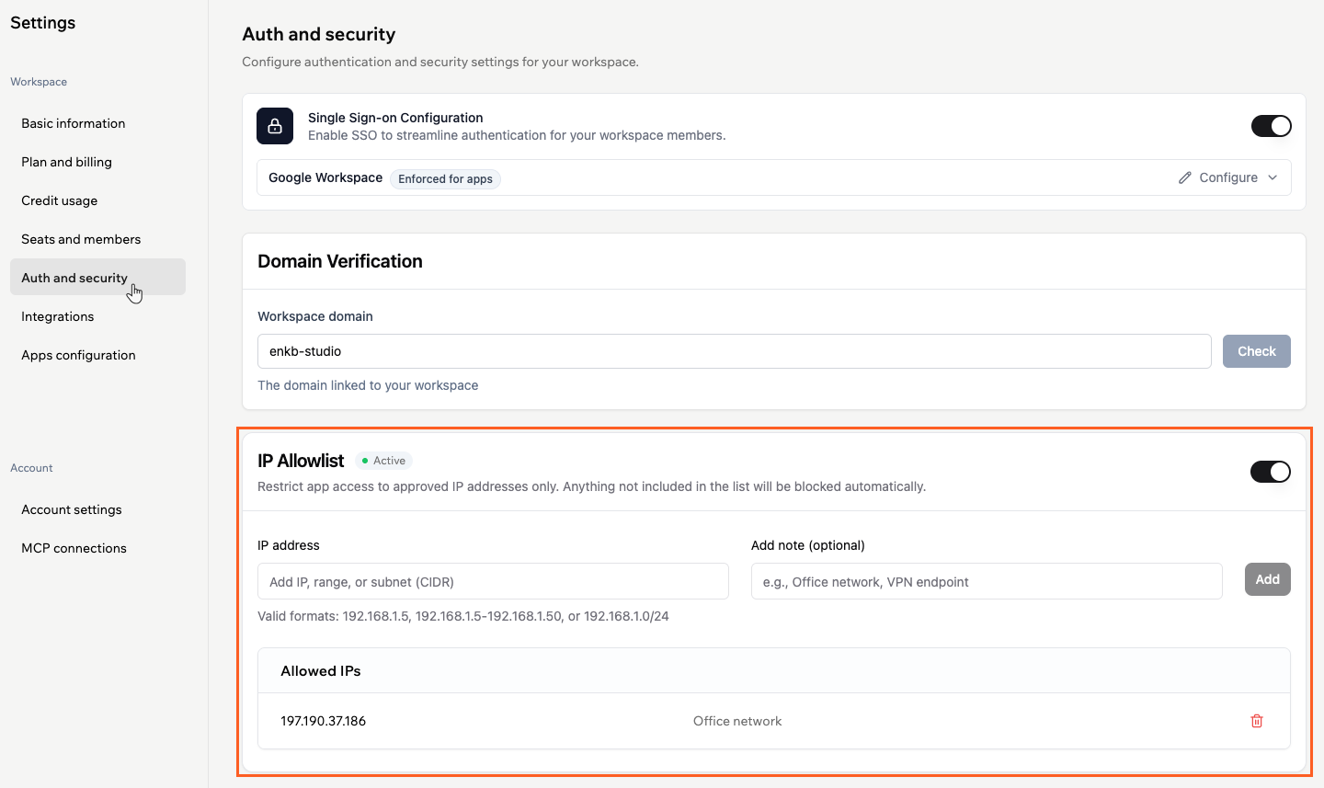
Task: Click the Add button to add an IP
Action: 1267,579
